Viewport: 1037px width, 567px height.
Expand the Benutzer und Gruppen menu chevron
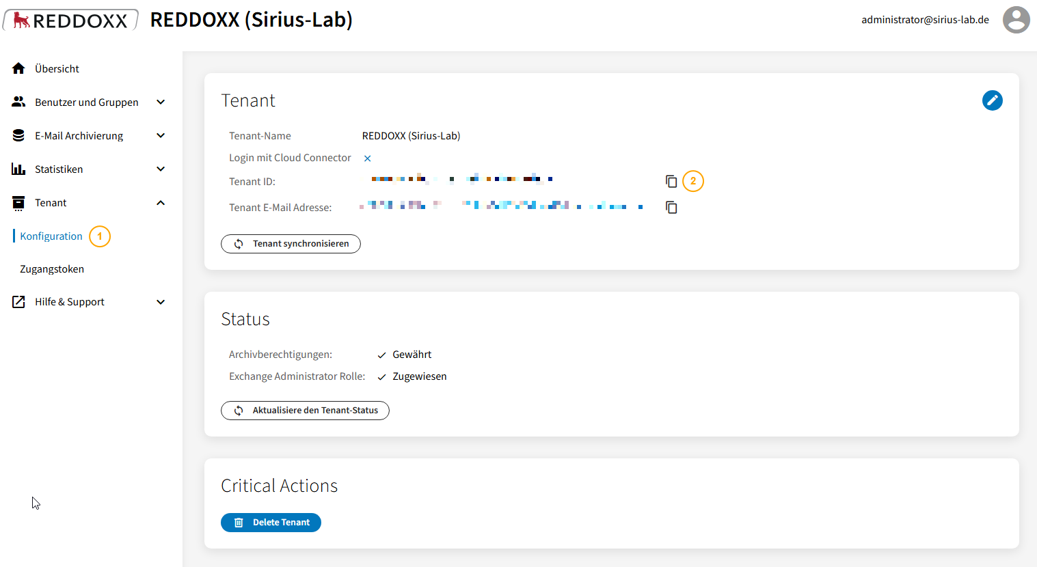[161, 102]
